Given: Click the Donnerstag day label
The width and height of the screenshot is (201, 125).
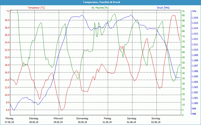Looking at the screenshot, I should click(x=82, y=118).
